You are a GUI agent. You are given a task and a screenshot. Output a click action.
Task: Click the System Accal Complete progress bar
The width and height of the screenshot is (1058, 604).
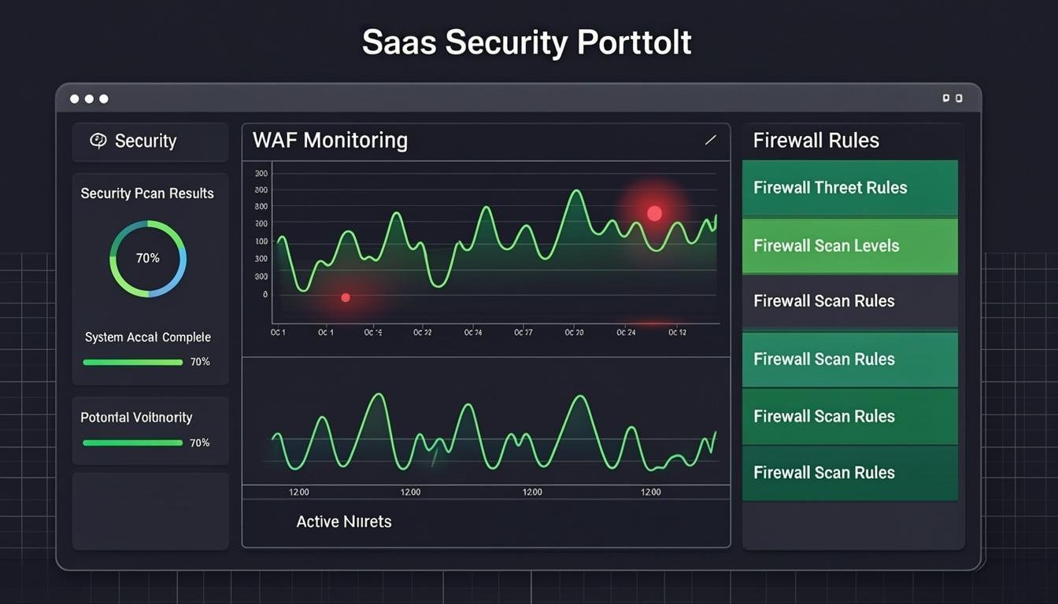(x=132, y=363)
